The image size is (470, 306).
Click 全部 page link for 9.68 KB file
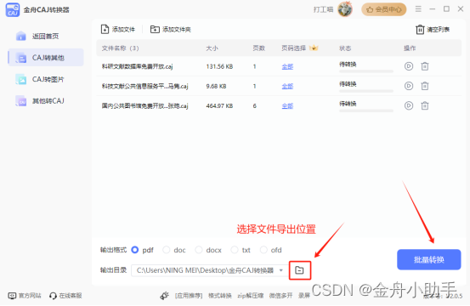pyautogui.click(x=287, y=87)
